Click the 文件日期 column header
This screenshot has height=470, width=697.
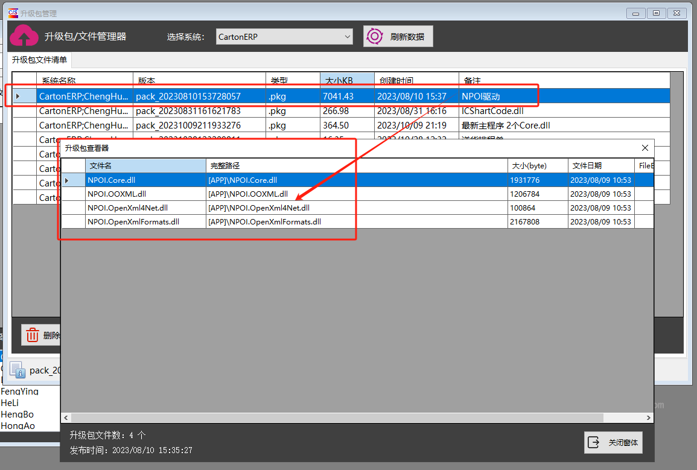tap(601, 166)
